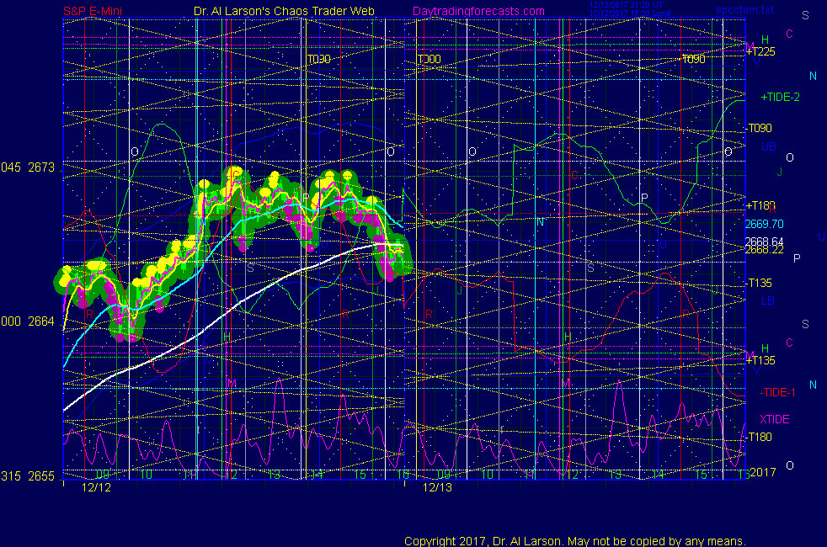Select the magenta XTIDE label
This screenshot has width=827, height=547.
pos(774,419)
